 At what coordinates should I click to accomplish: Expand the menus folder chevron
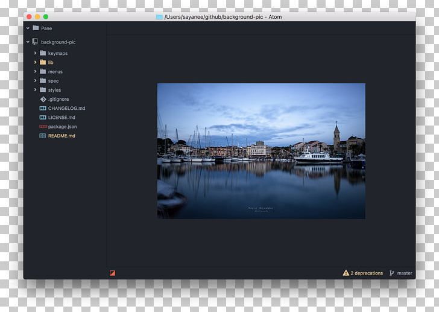[x=35, y=72]
